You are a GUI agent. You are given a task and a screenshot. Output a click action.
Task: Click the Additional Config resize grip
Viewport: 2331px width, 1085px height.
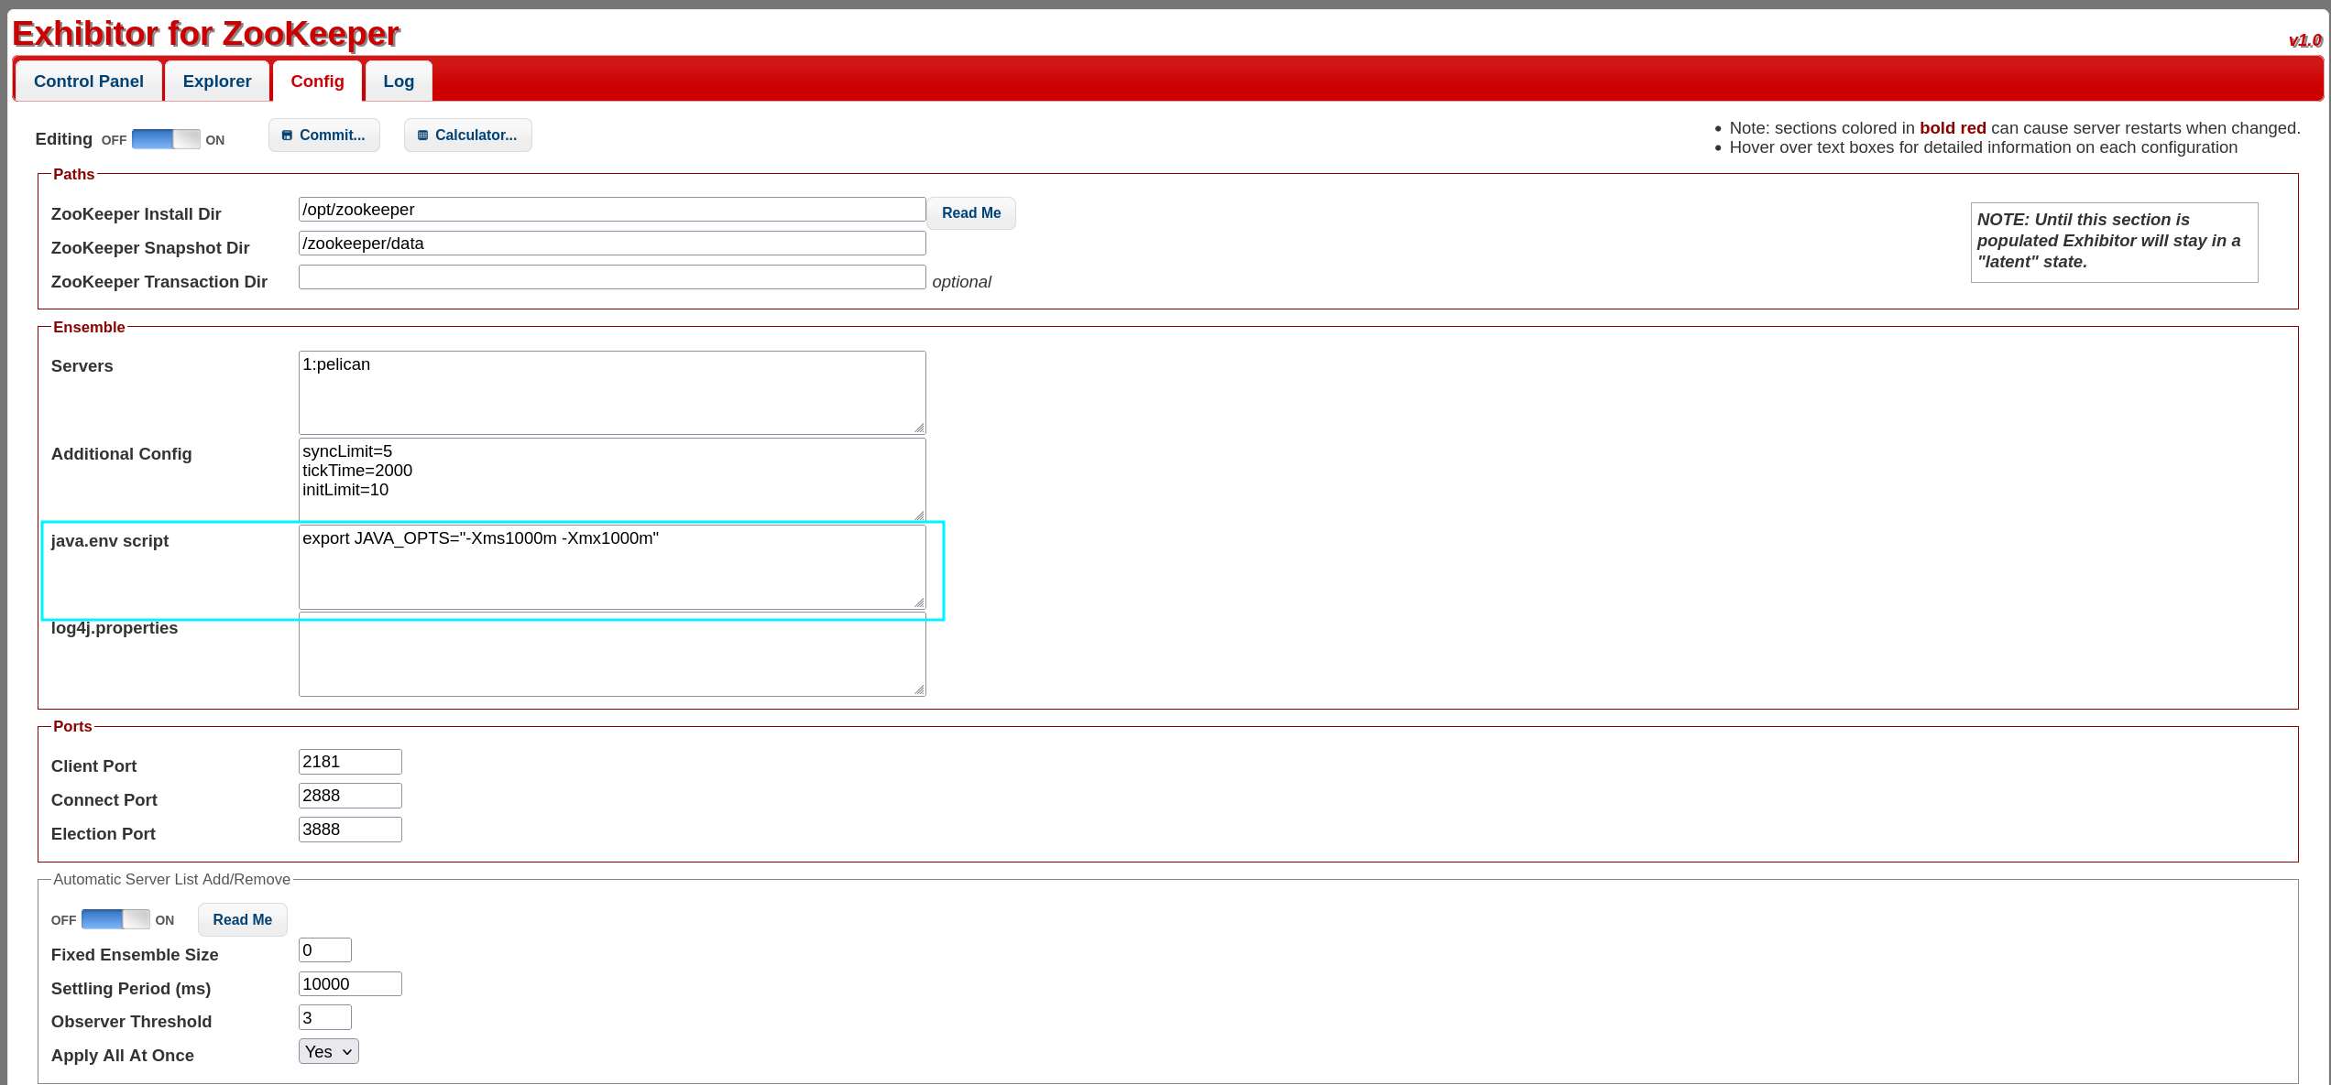point(918,515)
